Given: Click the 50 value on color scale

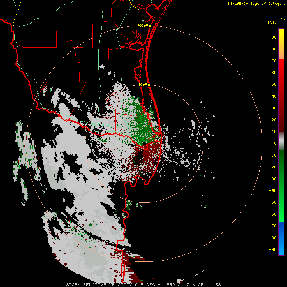Looking at the screenshot, I should (274, 85).
